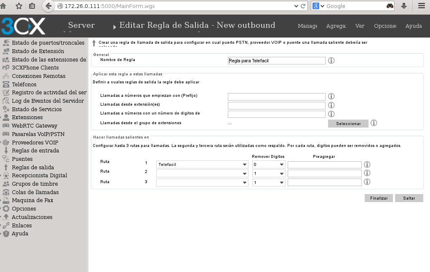Open the Agregar menu
The width and height of the screenshot is (430, 272).
336,26
